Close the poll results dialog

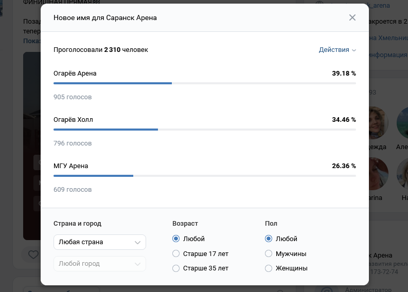click(352, 17)
